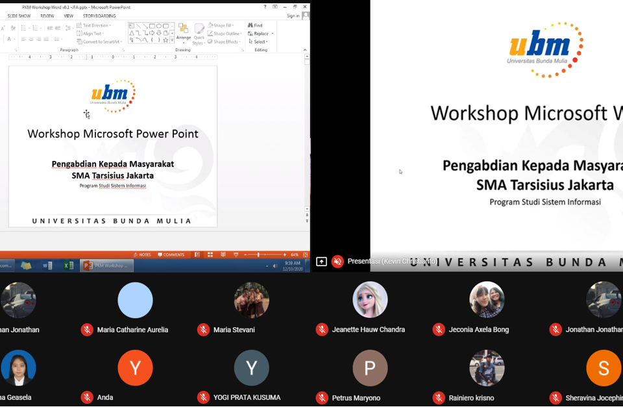623x407 pixels.
Task: Switch to Reading View in status bar
Action: [223, 254]
